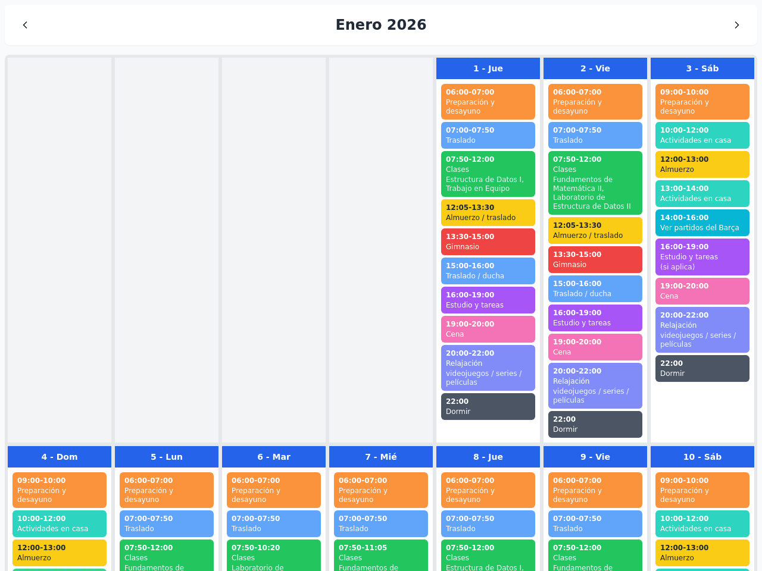The image size is (762, 571).
Task: Open Jan 2 Preparación y desayuno event
Action: (x=595, y=102)
